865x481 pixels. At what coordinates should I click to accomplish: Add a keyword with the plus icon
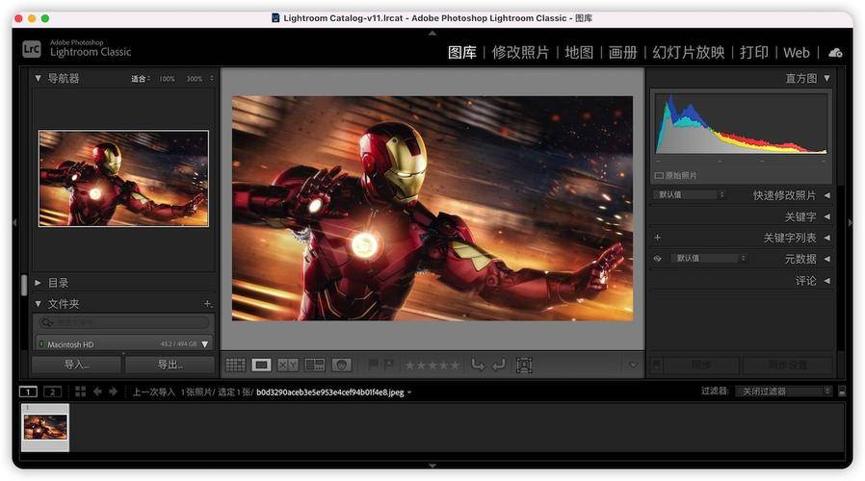click(658, 238)
